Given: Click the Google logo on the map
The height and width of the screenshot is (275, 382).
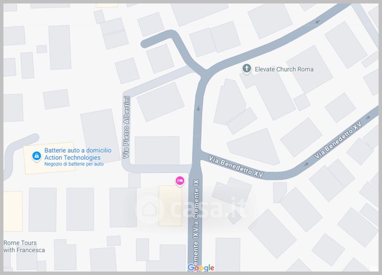Looking at the screenshot, I should tap(201, 268).
